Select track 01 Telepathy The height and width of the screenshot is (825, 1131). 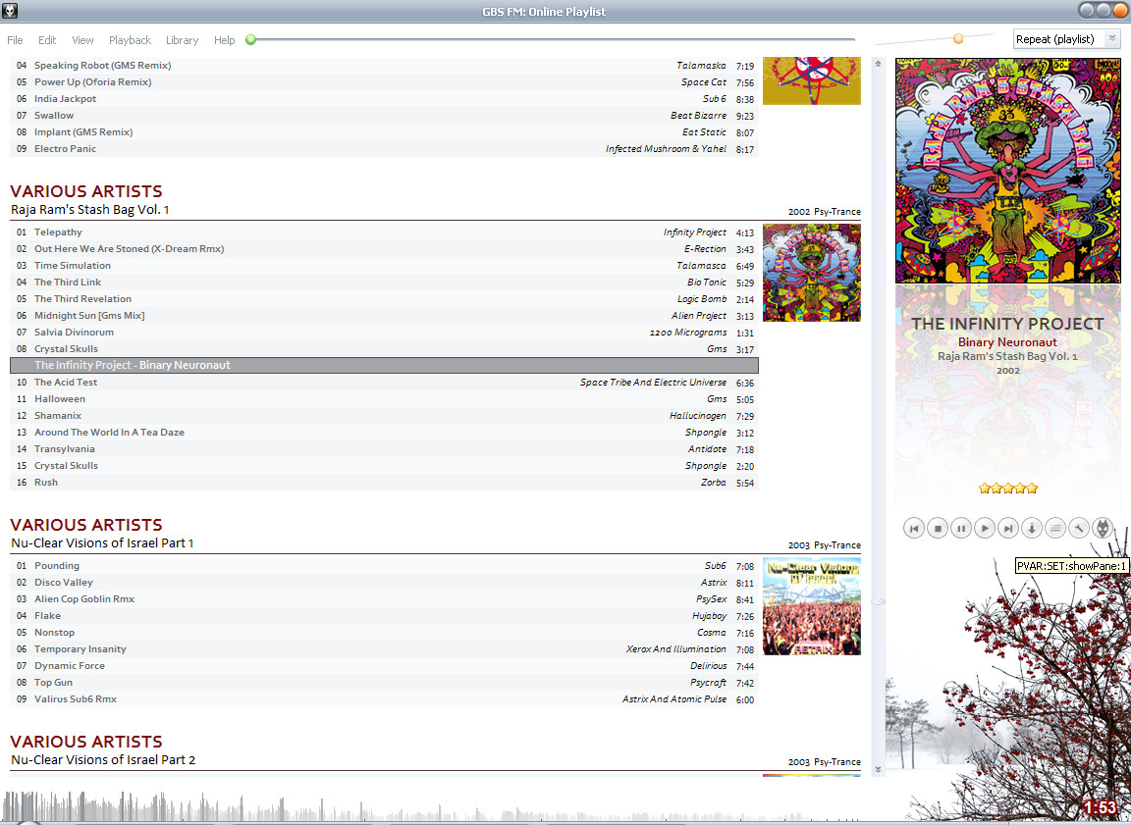[385, 232]
